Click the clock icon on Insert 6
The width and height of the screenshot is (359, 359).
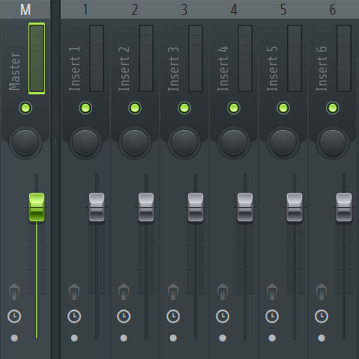click(322, 316)
